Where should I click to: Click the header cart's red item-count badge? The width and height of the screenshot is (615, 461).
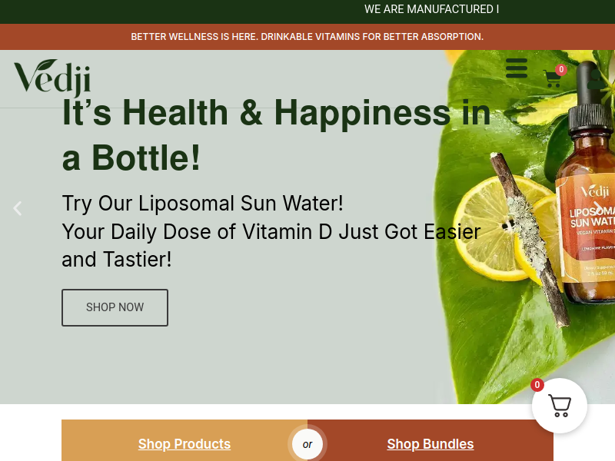point(561,70)
